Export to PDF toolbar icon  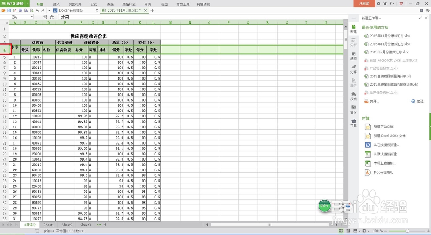click(15, 10)
